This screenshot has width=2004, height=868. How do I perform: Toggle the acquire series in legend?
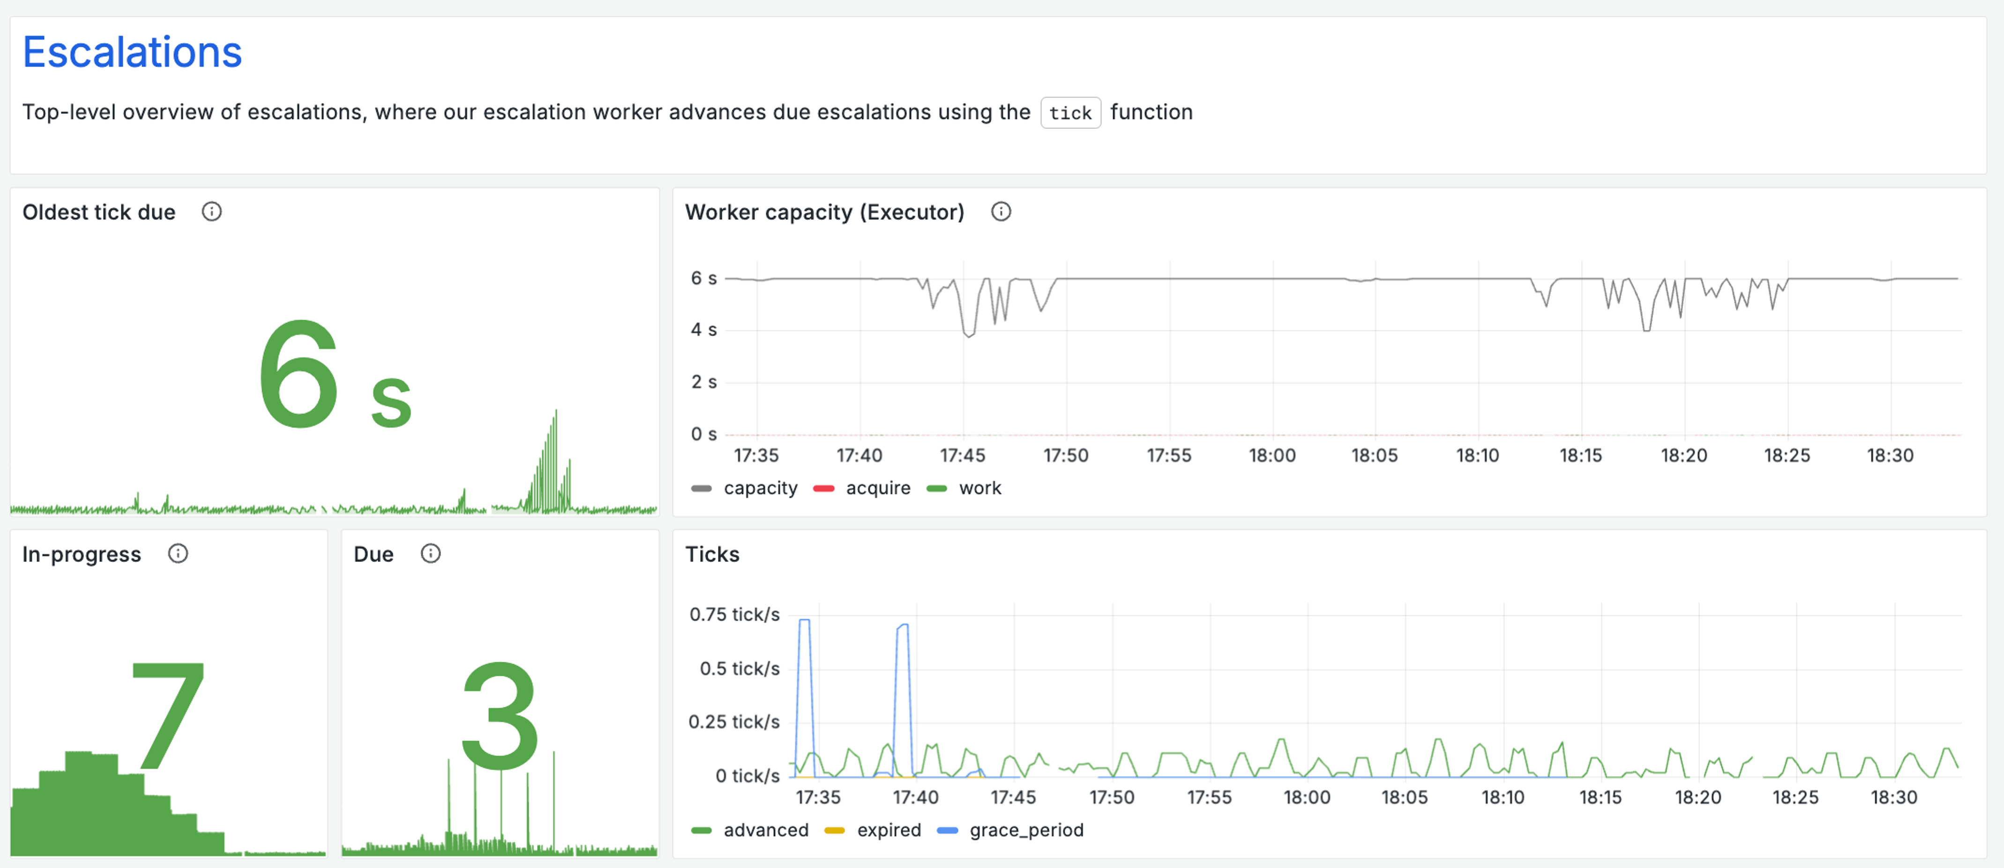pos(877,488)
